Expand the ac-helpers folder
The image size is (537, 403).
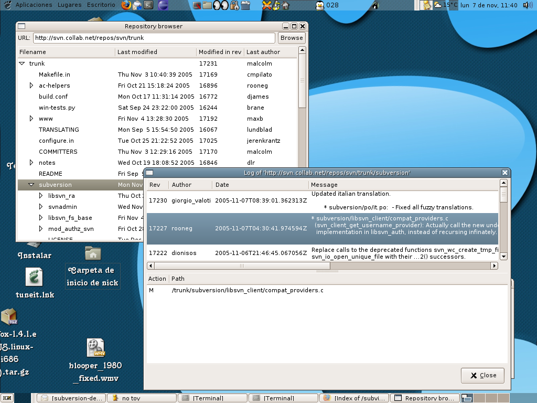pos(31,86)
